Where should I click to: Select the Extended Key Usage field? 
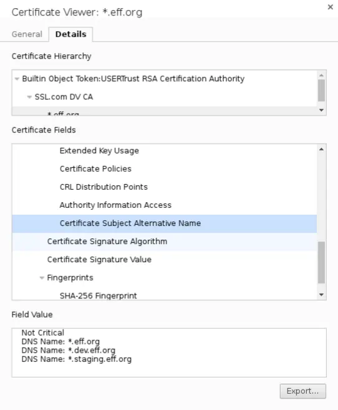pos(164,151)
